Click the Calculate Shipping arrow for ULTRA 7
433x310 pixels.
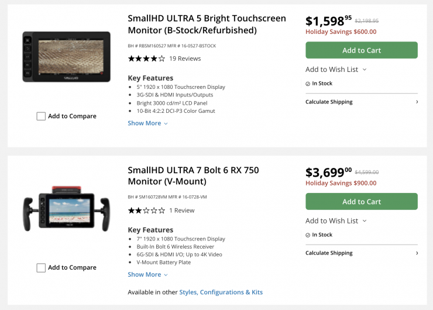[x=417, y=253]
